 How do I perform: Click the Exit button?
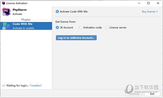tap(152, 94)
